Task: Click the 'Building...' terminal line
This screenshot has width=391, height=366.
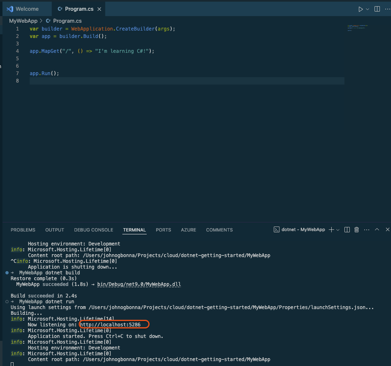Action: click(26, 313)
